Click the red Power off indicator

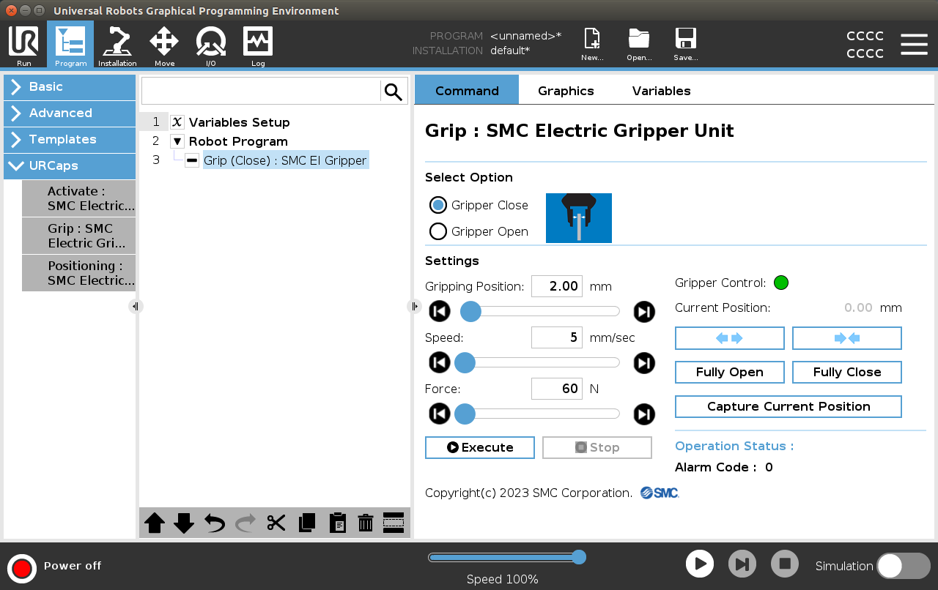point(22,568)
